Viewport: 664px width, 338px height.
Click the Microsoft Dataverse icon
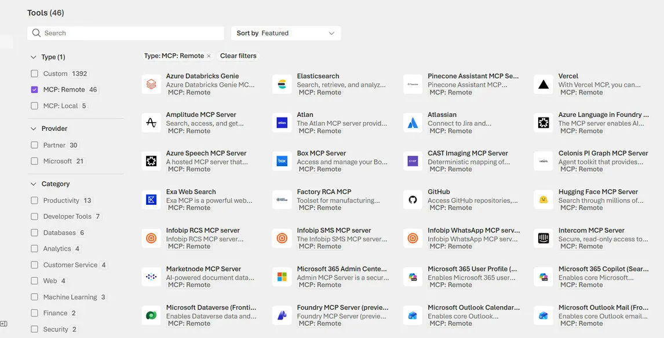click(151, 315)
